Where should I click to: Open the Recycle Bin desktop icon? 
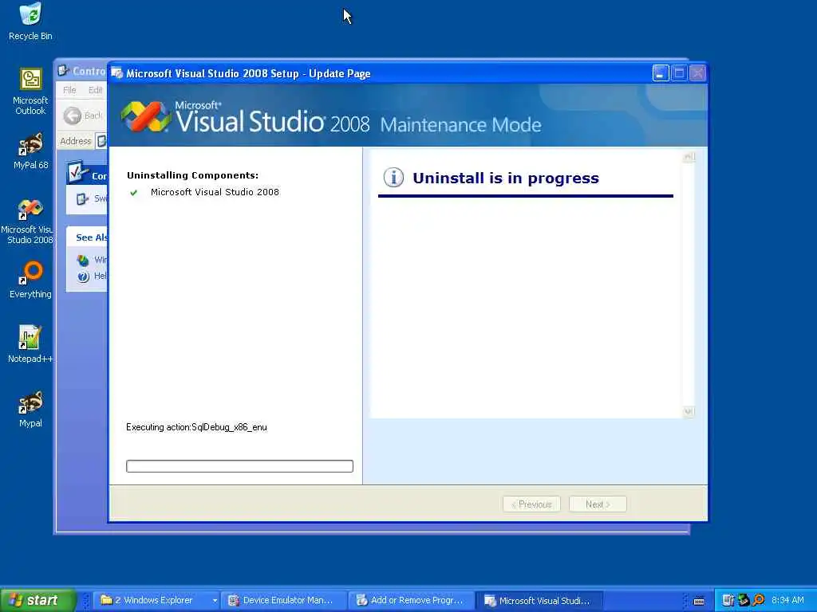tap(30, 22)
